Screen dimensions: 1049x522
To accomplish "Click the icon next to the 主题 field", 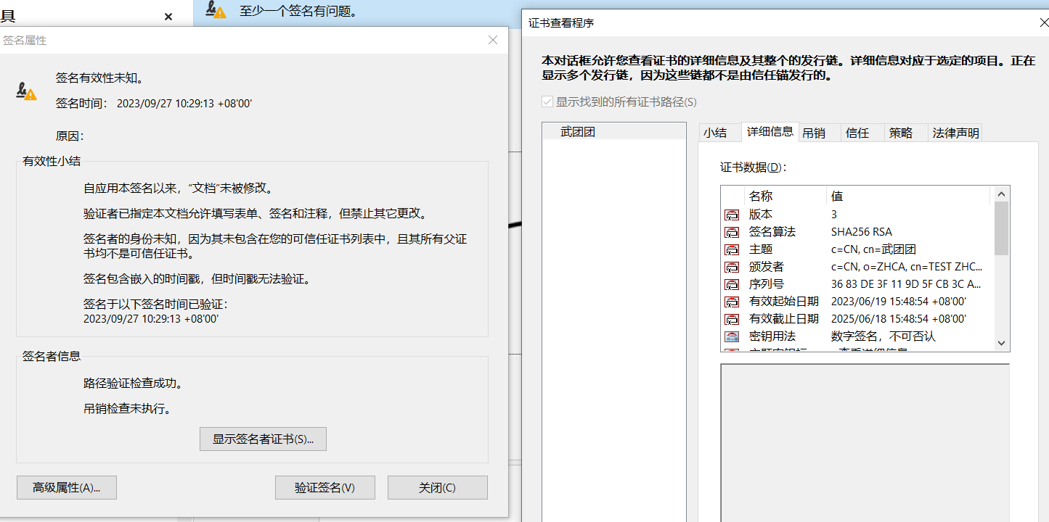I will [732, 249].
